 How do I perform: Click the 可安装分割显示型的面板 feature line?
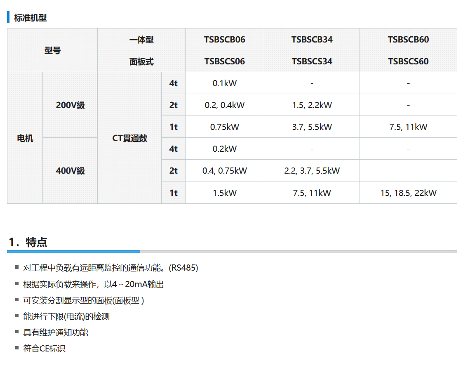click(84, 300)
